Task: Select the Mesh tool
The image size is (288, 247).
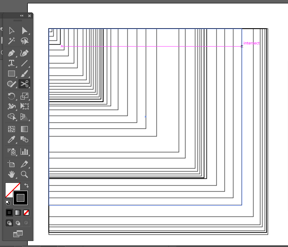Action: click(12, 129)
